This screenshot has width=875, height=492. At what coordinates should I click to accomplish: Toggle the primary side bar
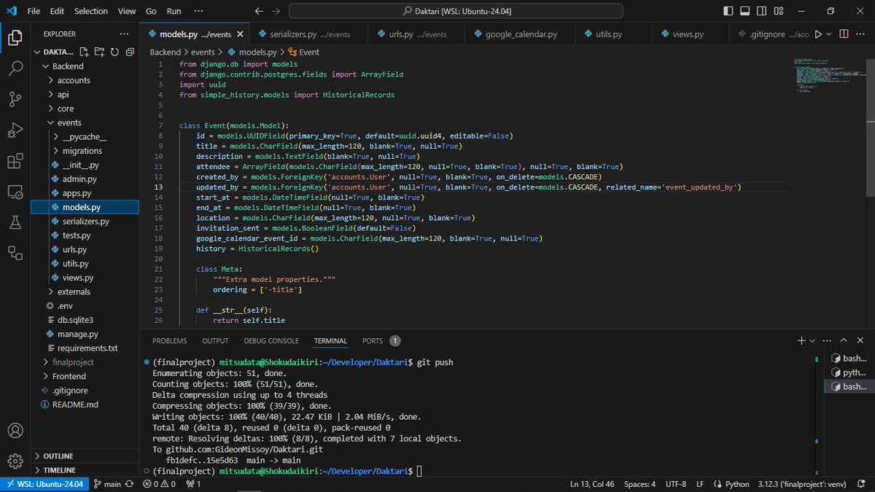728,12
